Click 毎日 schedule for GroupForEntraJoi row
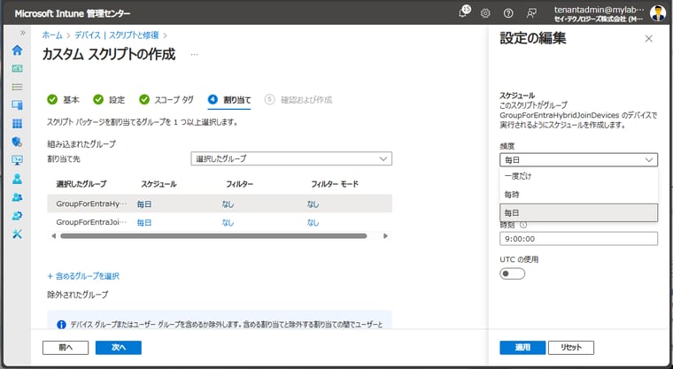 (144, 223)
